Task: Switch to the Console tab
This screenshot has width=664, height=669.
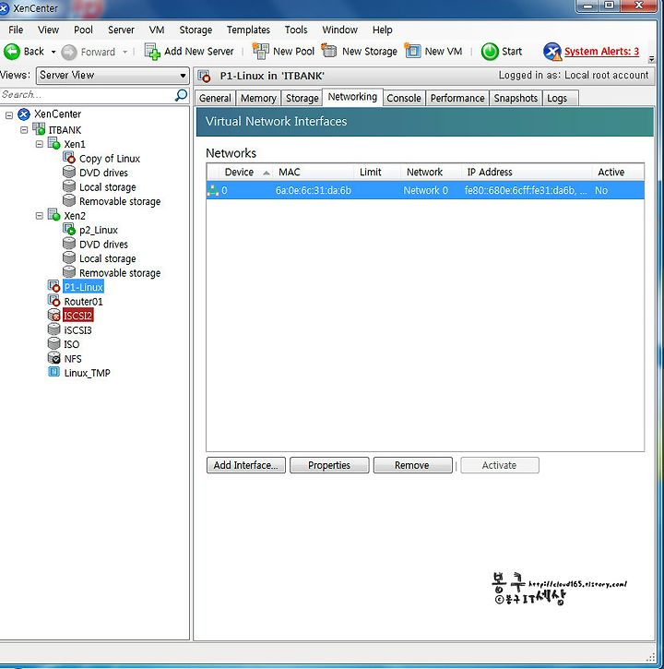Action: [x=404, y=98]
